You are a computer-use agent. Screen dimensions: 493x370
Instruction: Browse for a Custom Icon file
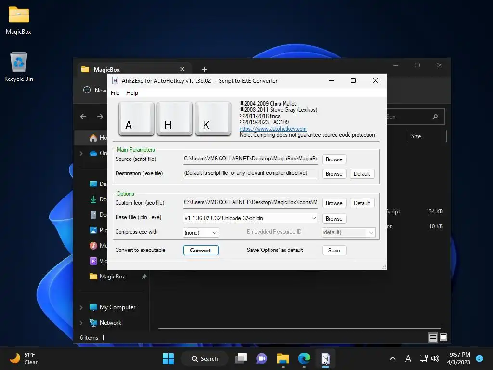pyautogui.click(x=334, y=203)
